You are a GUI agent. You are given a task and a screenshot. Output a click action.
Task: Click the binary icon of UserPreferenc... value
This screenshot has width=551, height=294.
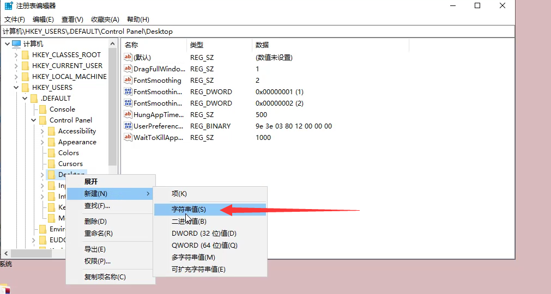(x=128, y=126)
